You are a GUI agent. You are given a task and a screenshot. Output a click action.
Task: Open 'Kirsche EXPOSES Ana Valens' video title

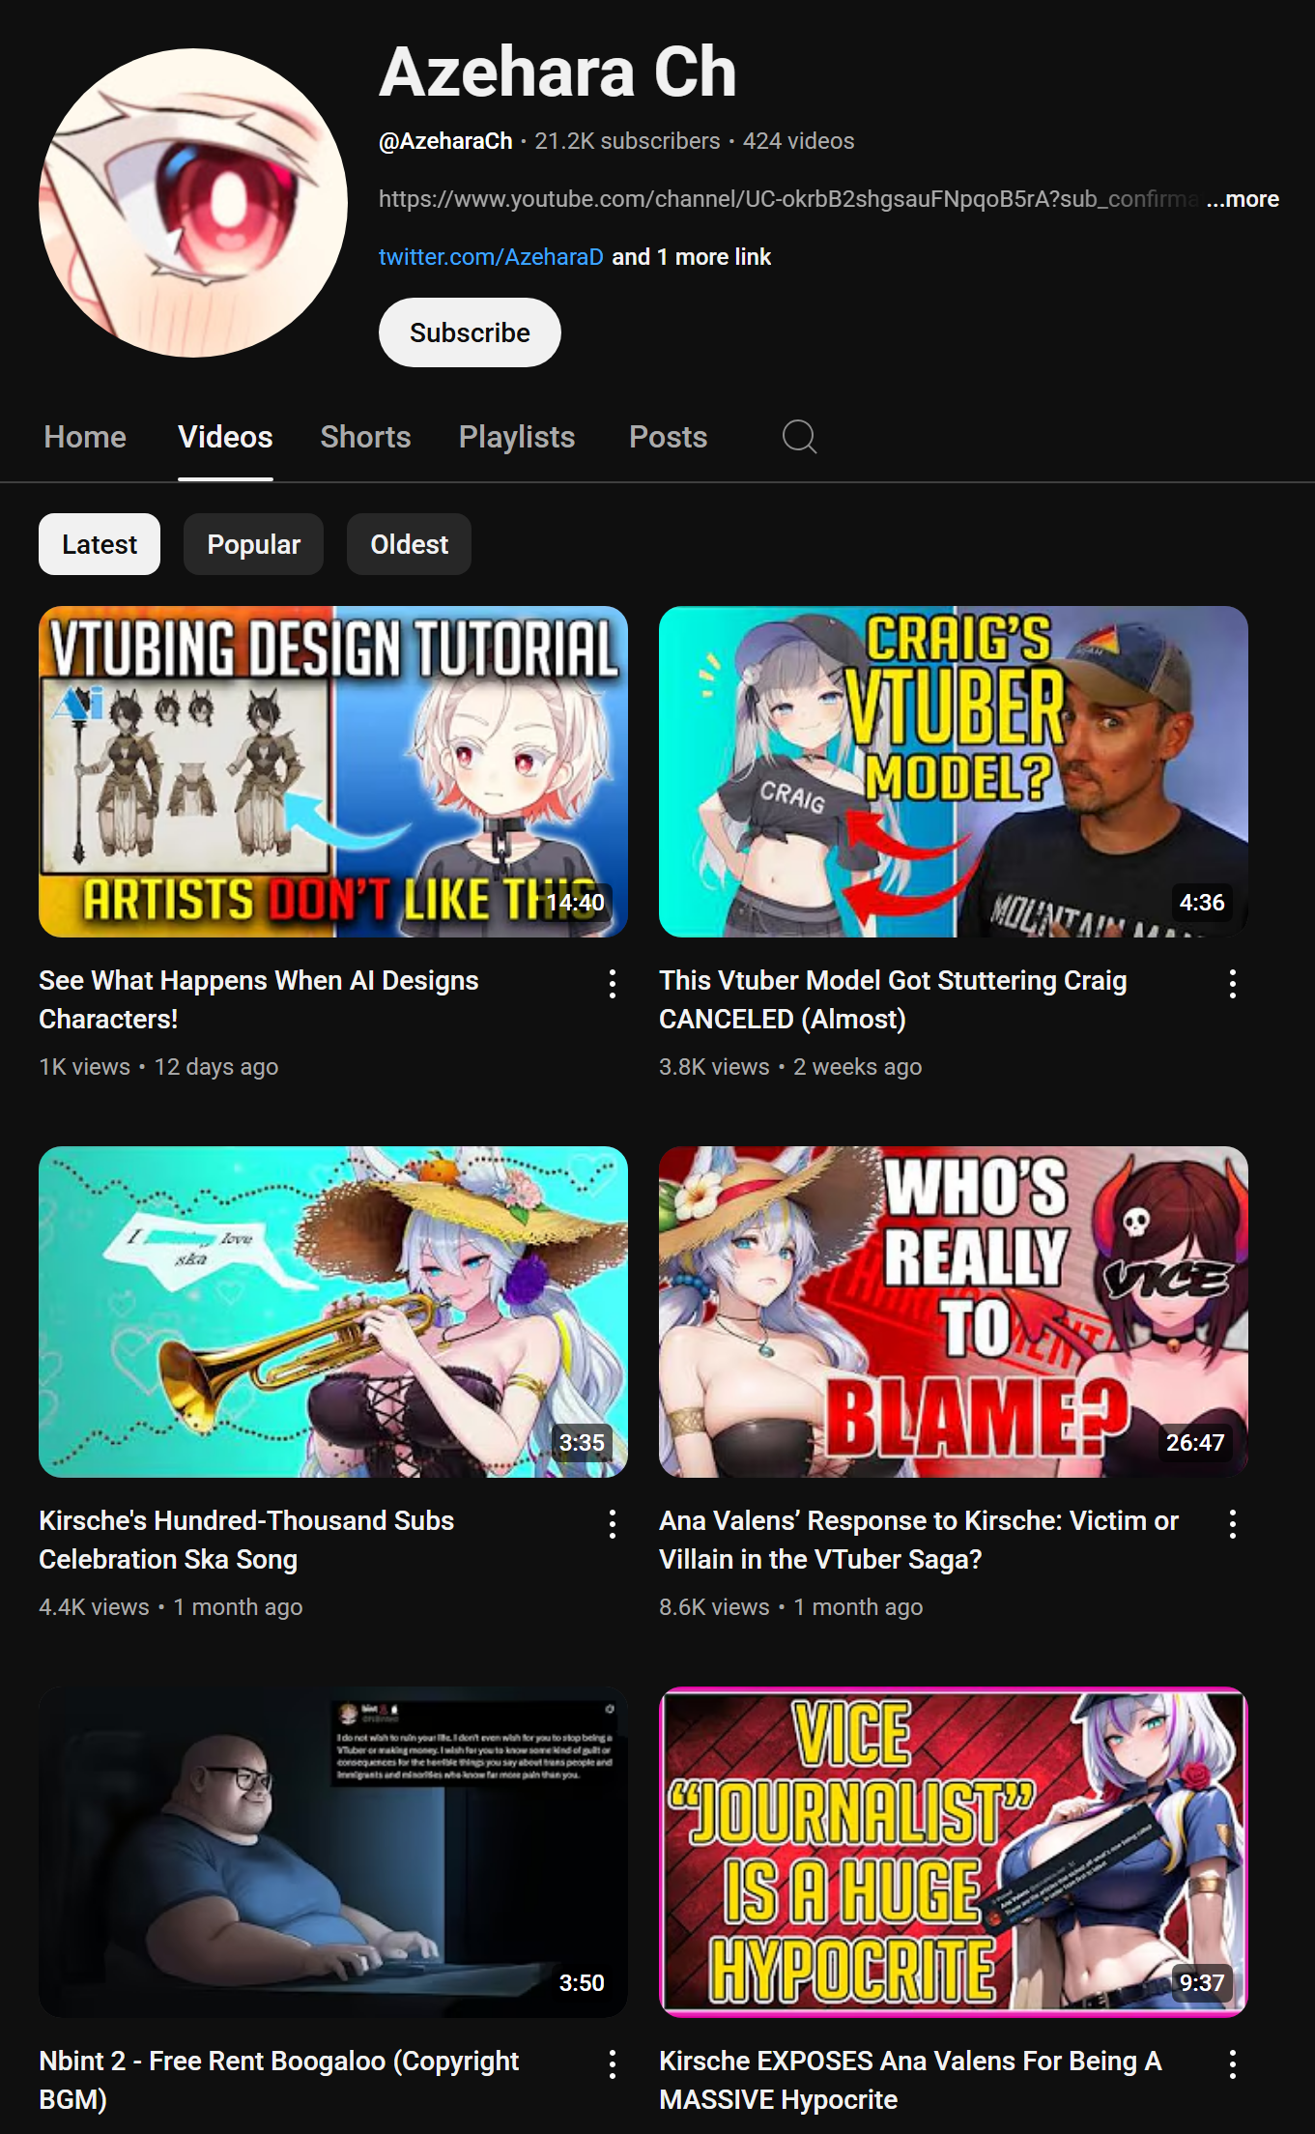(x=910, y=2080)
